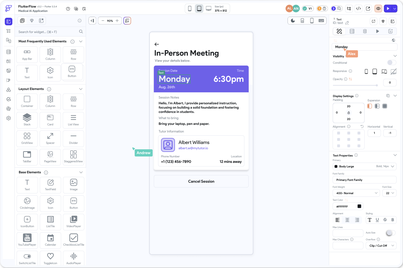Click the help question mark icon
Image resolution: width=403 pixels, height=268 pixels.
(68, 9)
